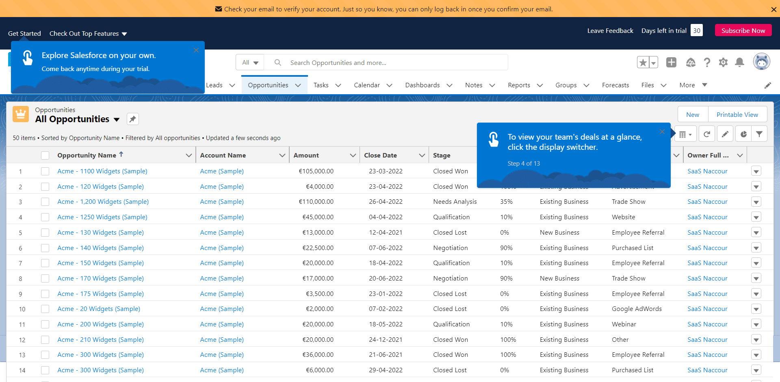Open Global Actions plus icon
780x382 pixels.
click(671, 62)
